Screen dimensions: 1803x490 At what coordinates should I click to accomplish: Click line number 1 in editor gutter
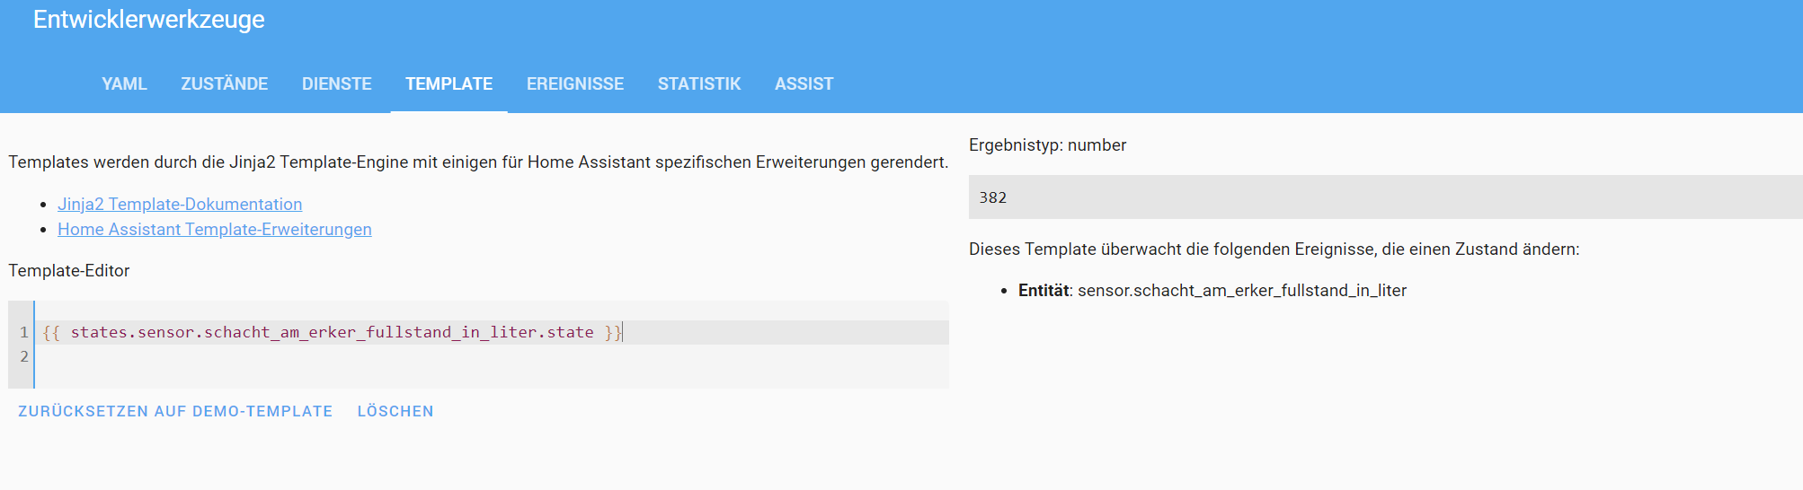pos(24,332)
